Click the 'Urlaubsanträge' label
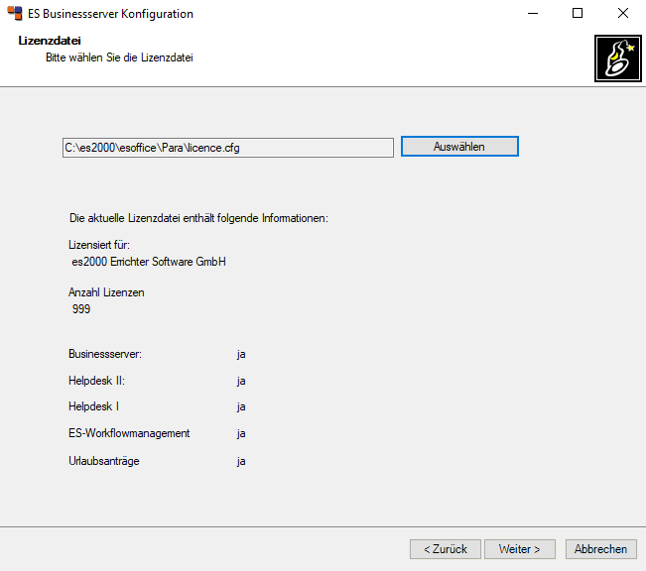Image resolution: width=646 pixels, height=571 pixels. [x=104, y=461]
